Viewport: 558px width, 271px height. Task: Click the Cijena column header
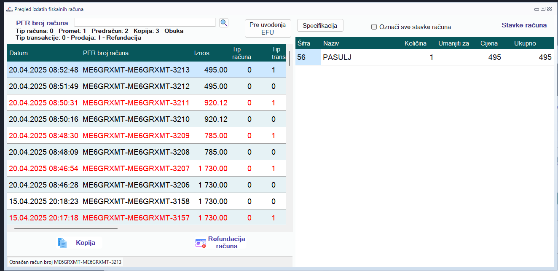pos(489,43)
